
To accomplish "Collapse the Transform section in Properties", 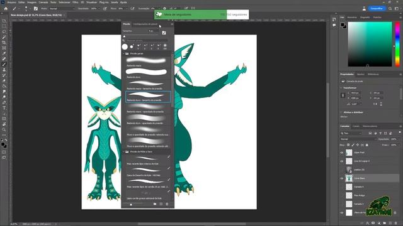I will pyautogui.click(x=341, y=88).
